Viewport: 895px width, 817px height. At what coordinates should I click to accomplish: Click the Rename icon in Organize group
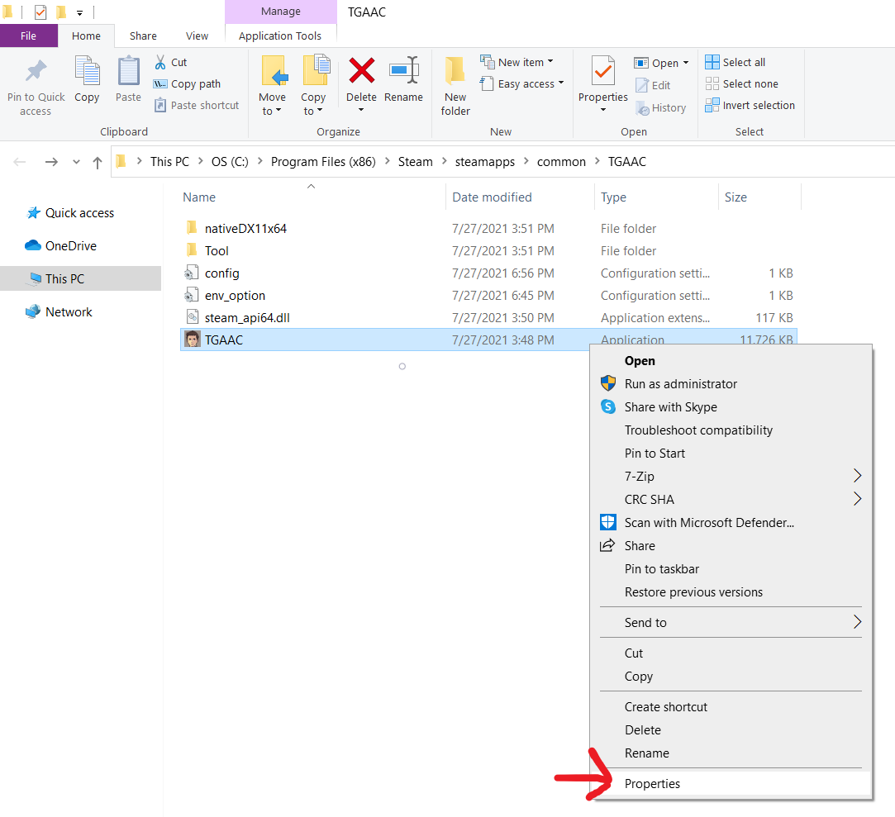[x=403, y=72]
